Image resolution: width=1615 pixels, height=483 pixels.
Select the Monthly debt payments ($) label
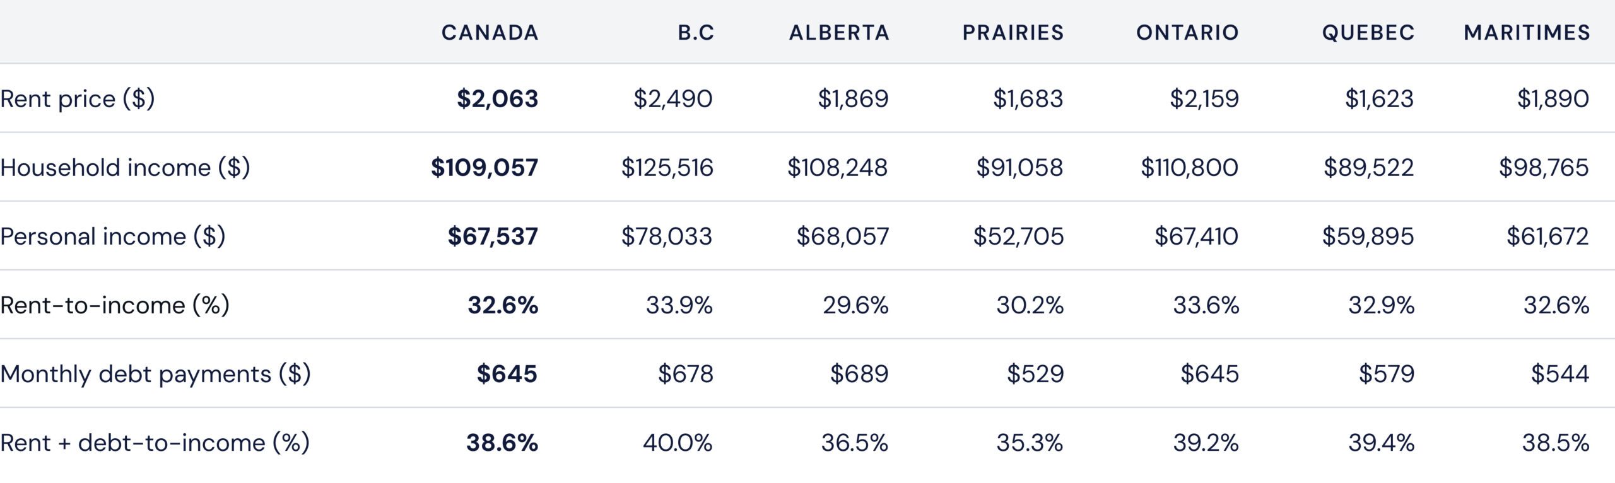(x=155, y=374)
